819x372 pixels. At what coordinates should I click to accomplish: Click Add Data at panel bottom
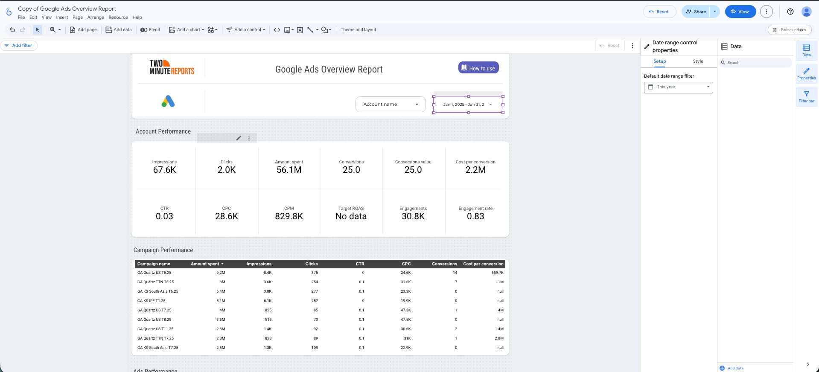[732, 368]
